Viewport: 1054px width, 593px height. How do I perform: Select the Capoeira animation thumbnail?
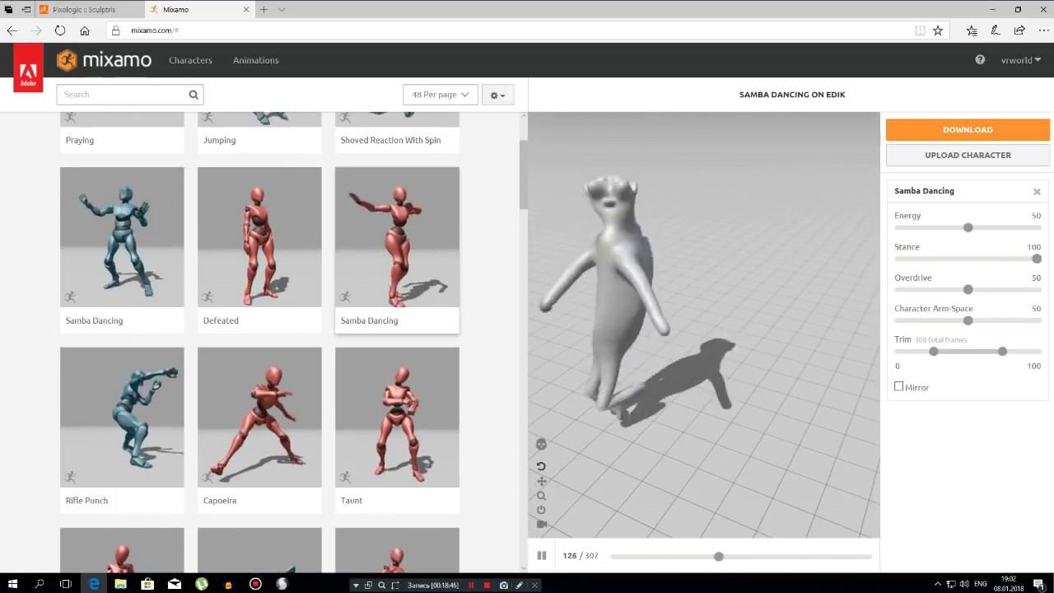(259, 417)
